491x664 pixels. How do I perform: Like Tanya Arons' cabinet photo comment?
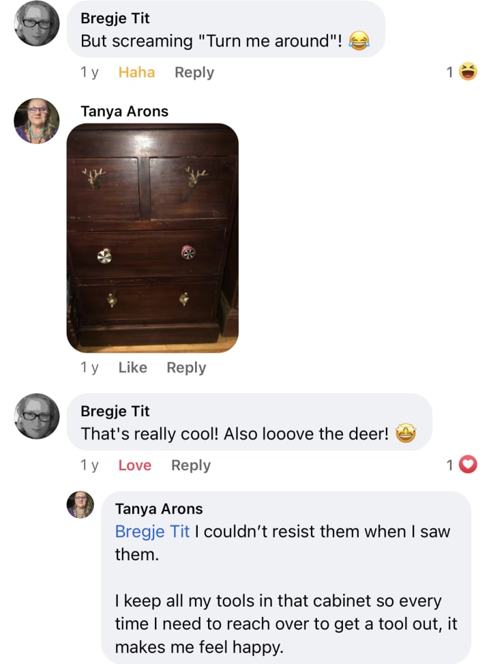click(132, 367)
